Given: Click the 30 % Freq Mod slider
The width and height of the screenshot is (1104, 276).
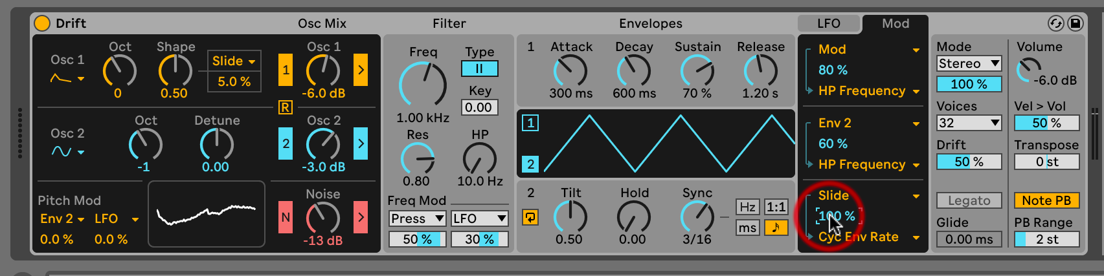Looking at the screenshot, I should (479, 239).
